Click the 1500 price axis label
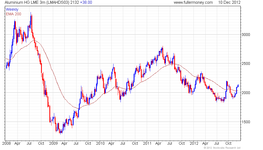This screenshot has width=263, height=150. point(246,122)
